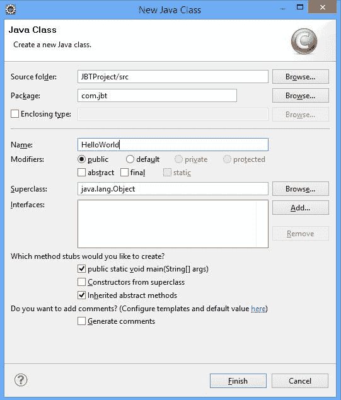Select the default modifier radio button
341x400 pixels.
(x=130, y=159)
